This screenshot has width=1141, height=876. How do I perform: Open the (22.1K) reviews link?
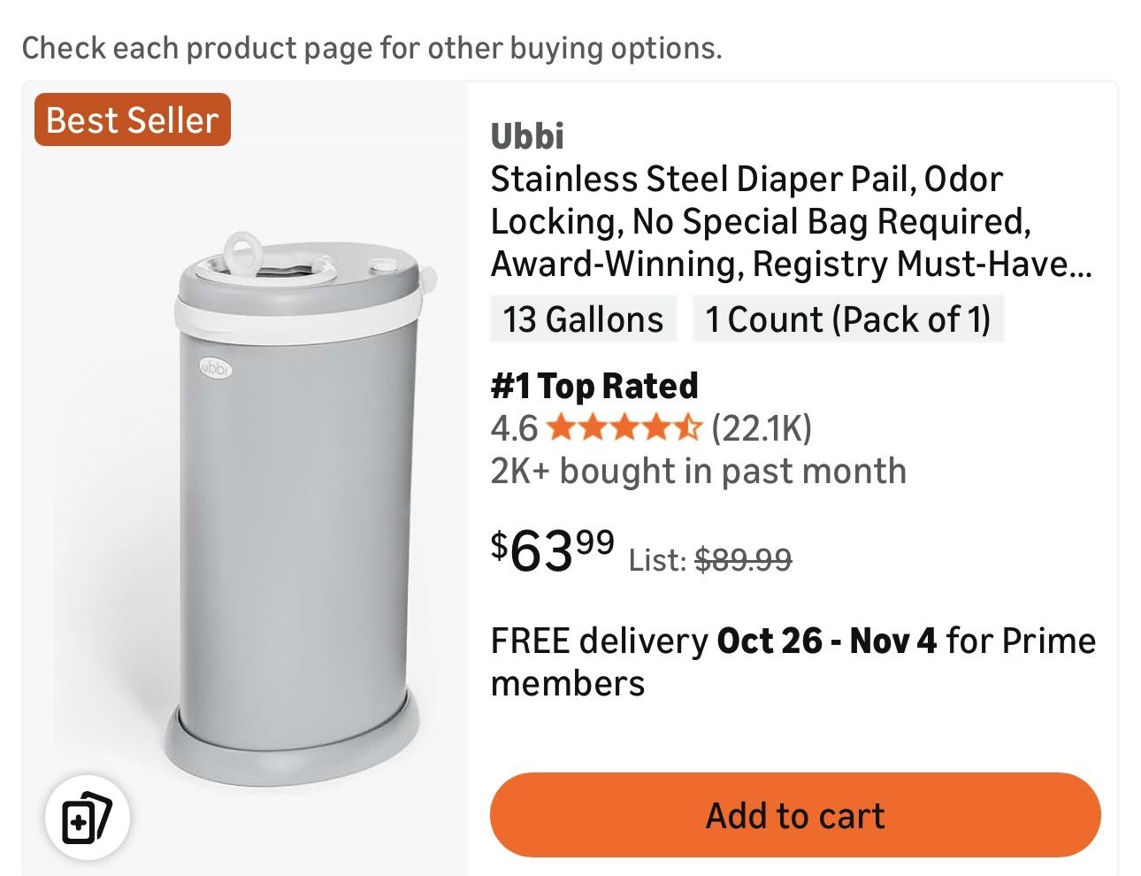pos(762,428)
